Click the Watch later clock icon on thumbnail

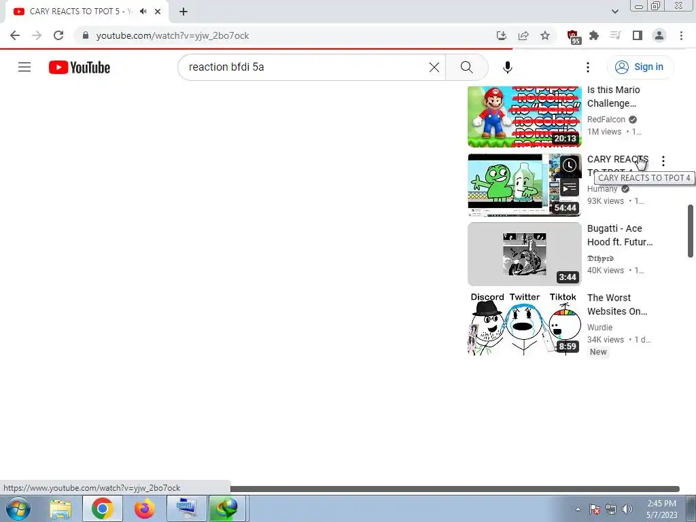click(570, 165)
